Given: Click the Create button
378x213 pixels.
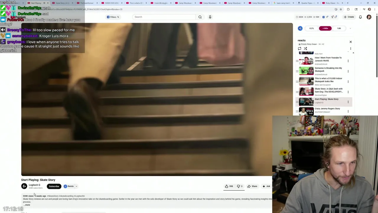Looking at the screenshot, I should pyautogui.click(x=349, y=17).
